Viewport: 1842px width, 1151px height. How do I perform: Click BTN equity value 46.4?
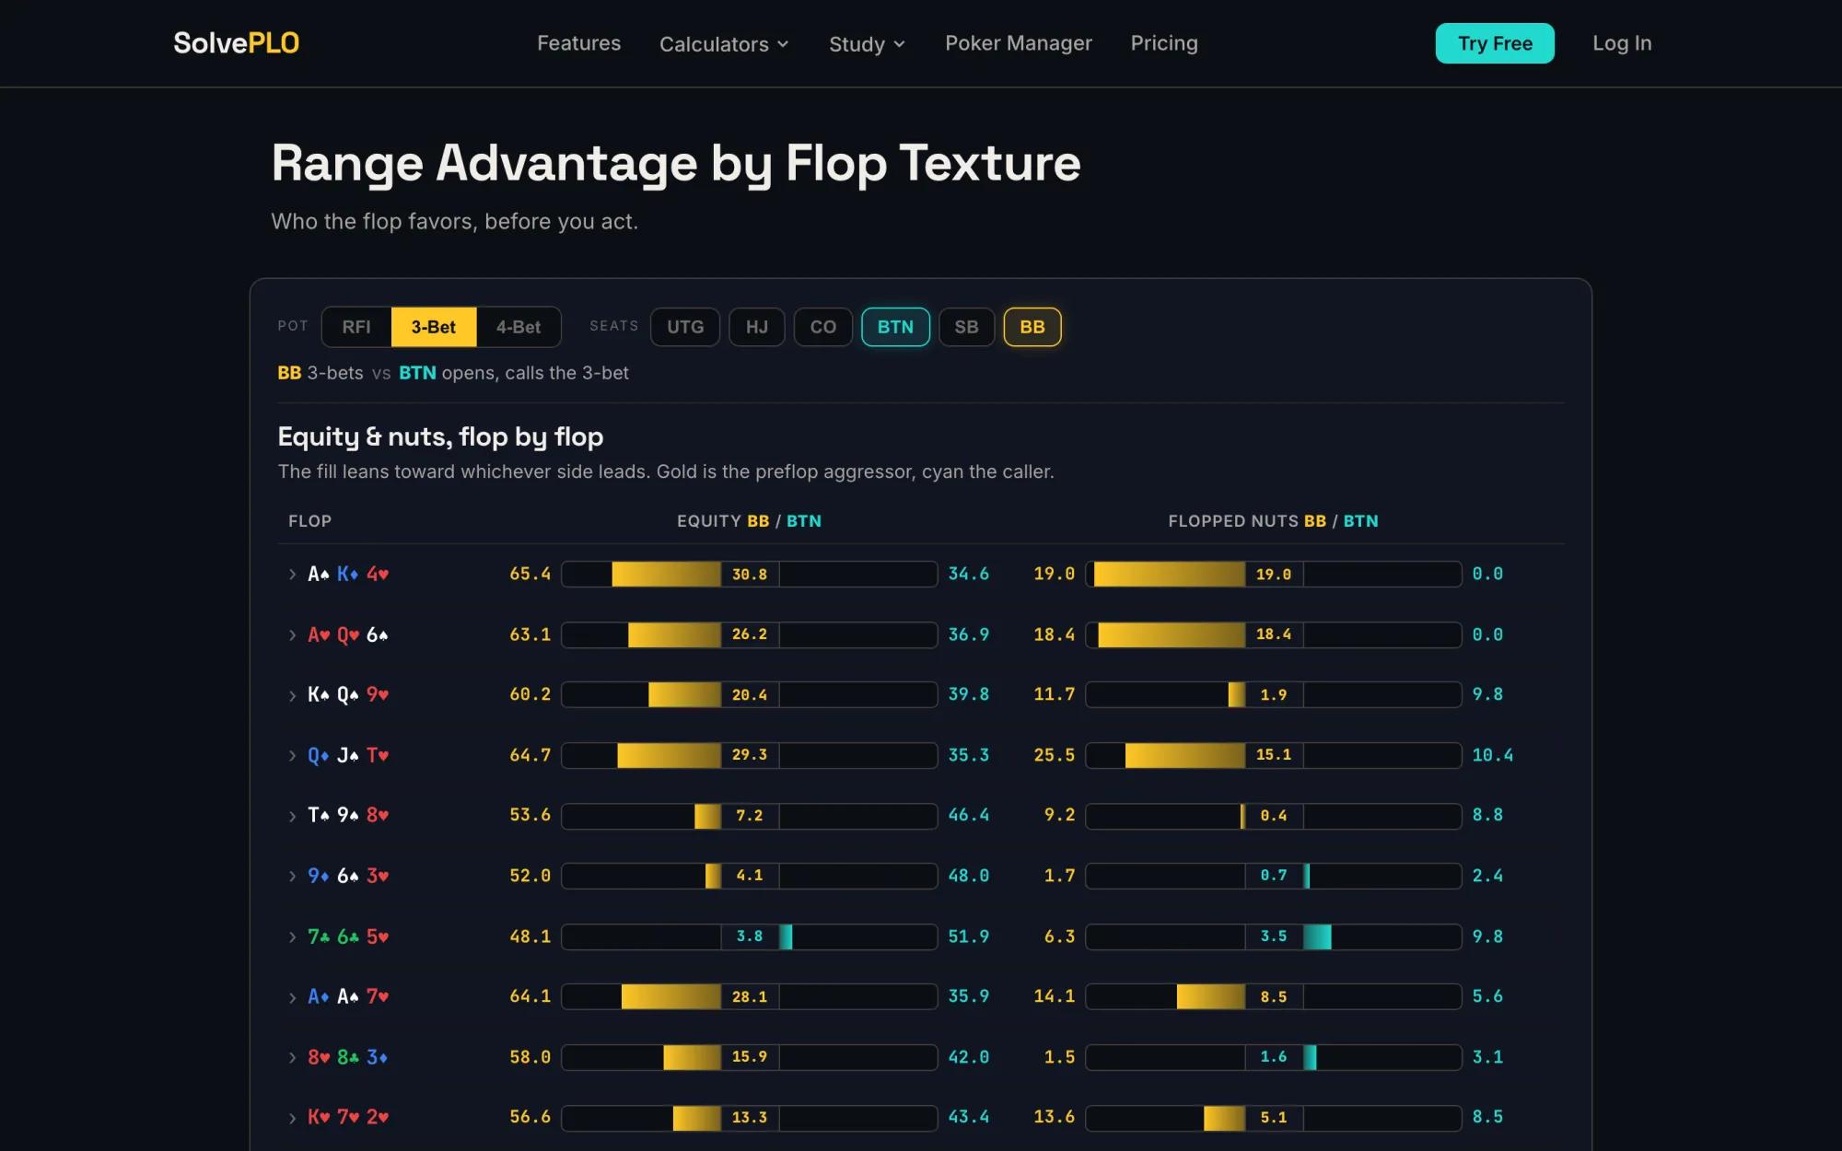969,815
